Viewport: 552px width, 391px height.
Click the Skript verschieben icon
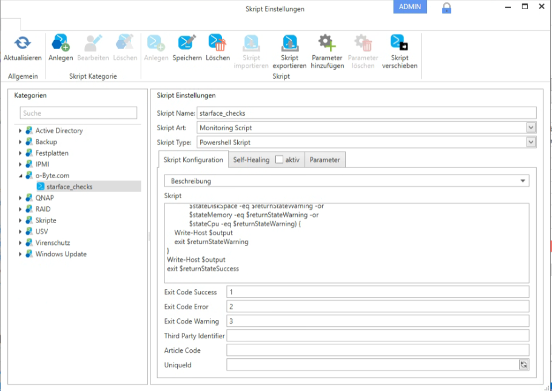(x=399, y=43)
